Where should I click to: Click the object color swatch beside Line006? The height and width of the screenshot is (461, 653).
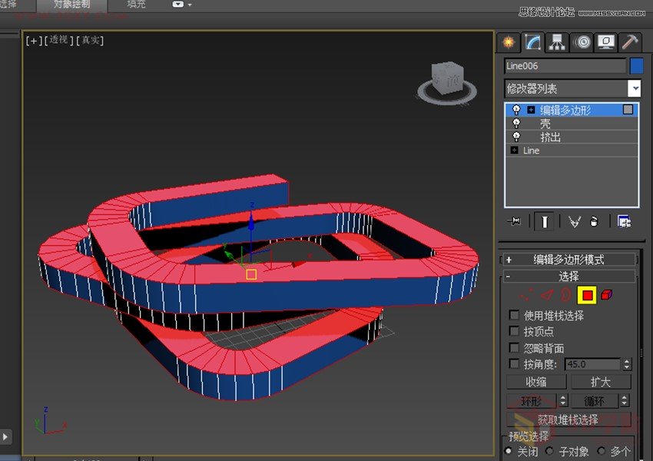636,65
